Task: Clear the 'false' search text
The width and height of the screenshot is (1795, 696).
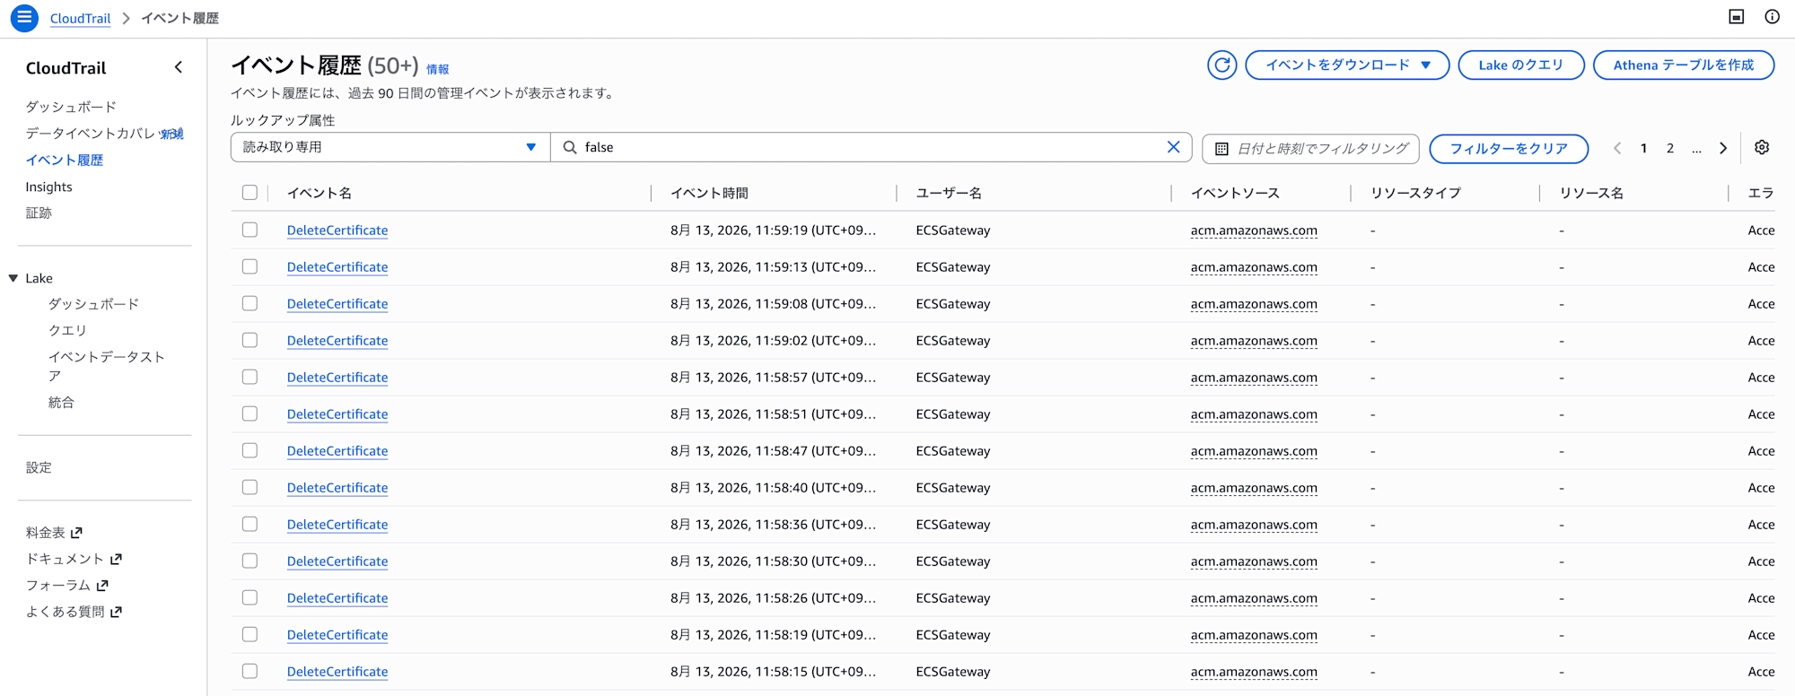Action: pos(1173,147)
